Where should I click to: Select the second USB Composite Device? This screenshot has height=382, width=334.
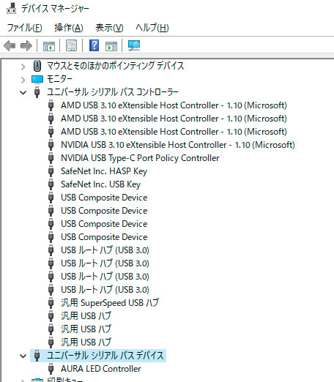pyautogui.click(x=104, y=211)
